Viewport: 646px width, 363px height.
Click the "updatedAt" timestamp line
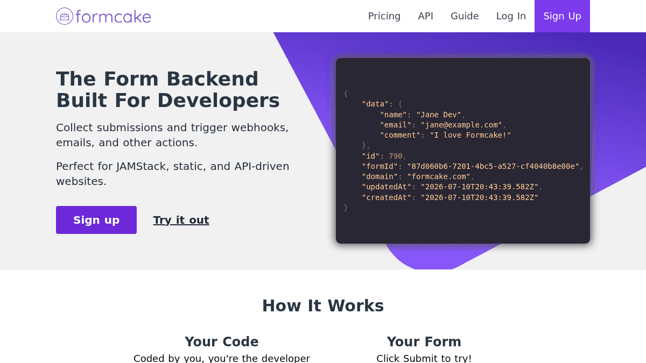[452, 187]
